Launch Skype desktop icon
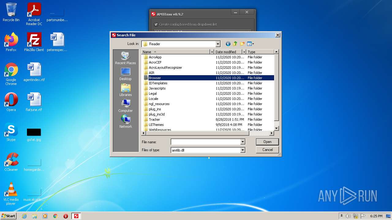The image size is (392, 220). [x=11, y=132]
